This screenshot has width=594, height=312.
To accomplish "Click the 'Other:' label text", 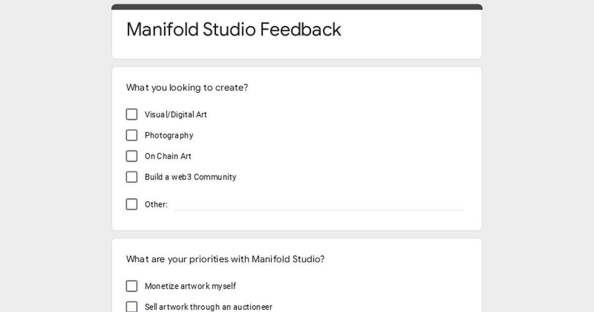I will coord(156,204).
